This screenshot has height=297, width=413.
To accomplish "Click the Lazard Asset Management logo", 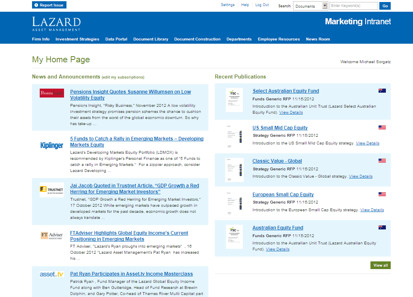I will click(x=56, y=24).
